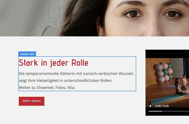Click the word Rolle in heading
This screenshot has width=189, height=124.
coord(80,63)
